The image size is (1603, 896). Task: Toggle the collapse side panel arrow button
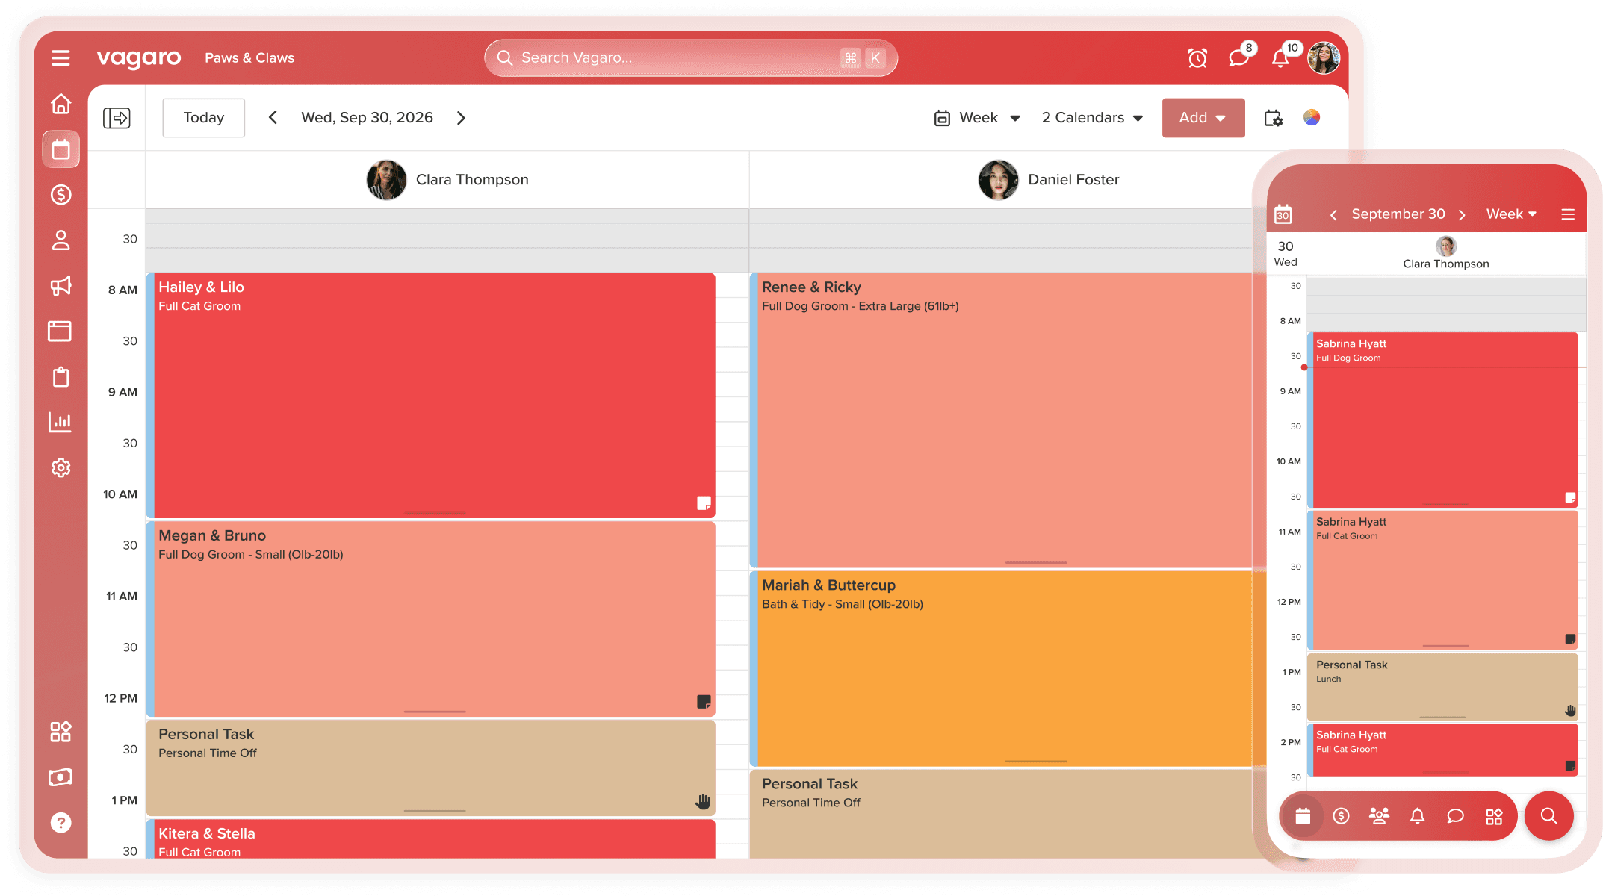tap(117, 118)
